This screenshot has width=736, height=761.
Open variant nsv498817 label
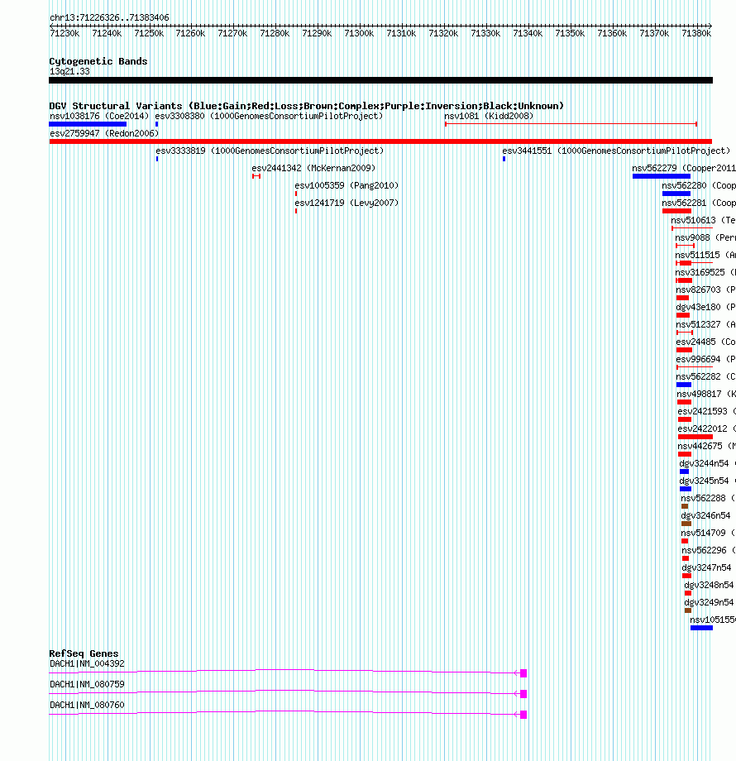pos(706,394)
